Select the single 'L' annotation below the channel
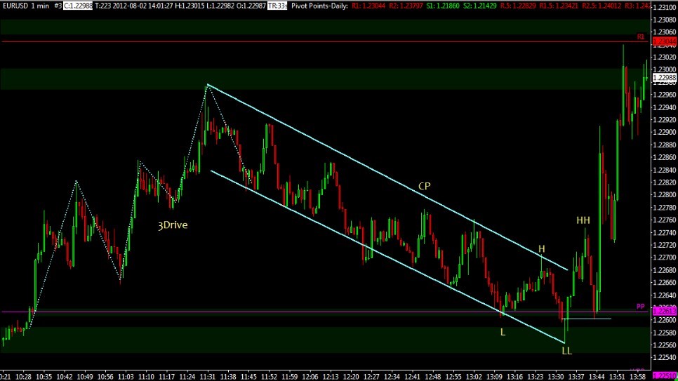The image size is (678, 381). point(503,332)
